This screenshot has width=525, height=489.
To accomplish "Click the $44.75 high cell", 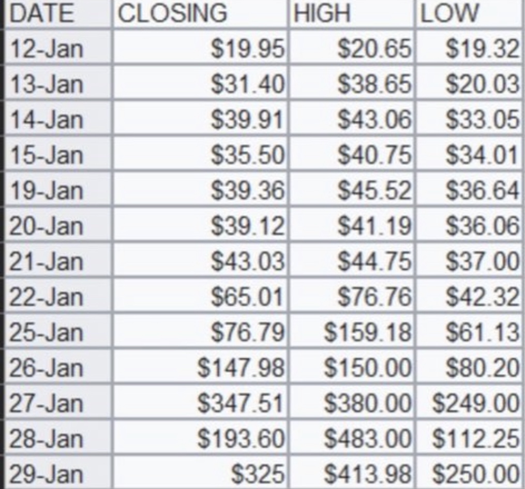I will (374, 262).
